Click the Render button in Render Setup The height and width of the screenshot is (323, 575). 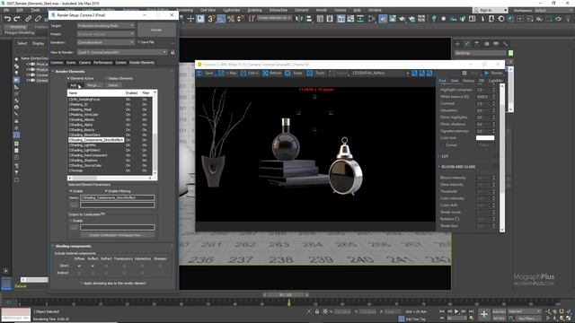pos(156,30)
